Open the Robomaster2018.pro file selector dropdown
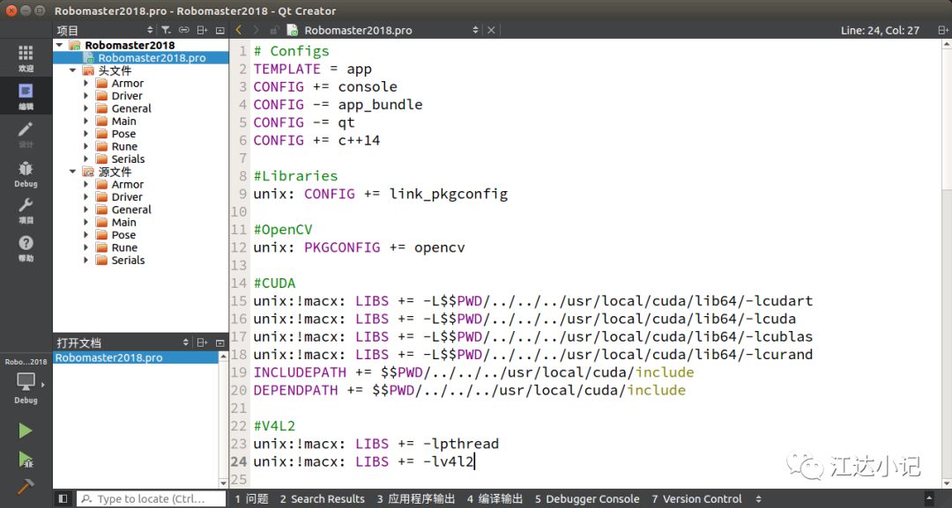 [475, 30]
